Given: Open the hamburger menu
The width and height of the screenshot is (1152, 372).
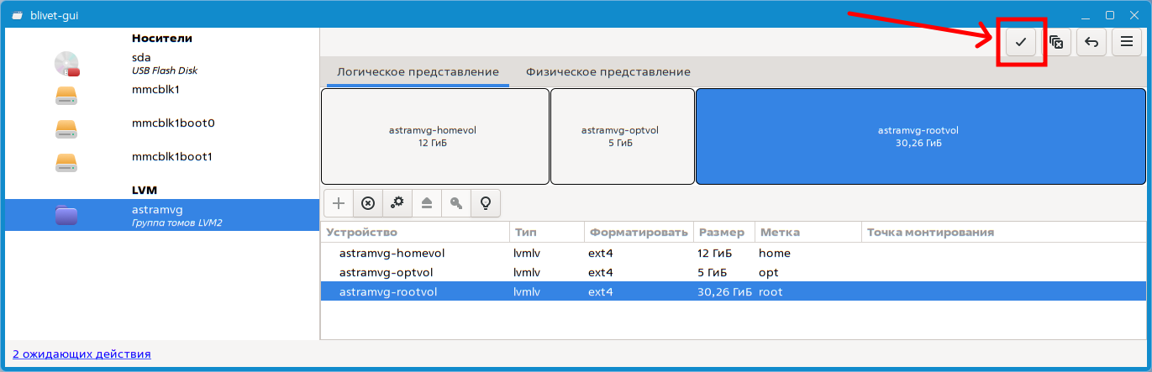Looking at the screenshot, I should pyautogui.click(x=1127, y=42).
